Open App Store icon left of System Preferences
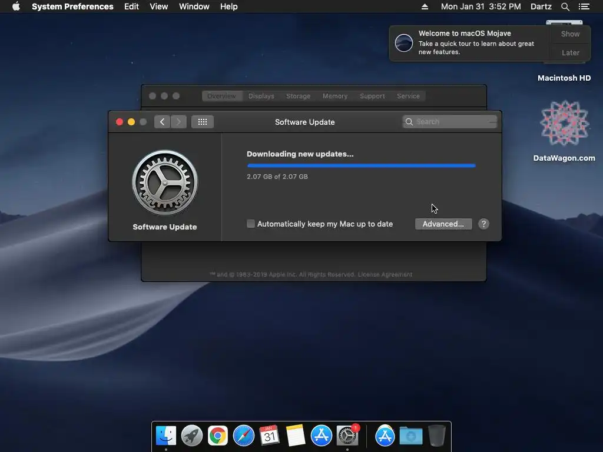 [x=321, y=436]
